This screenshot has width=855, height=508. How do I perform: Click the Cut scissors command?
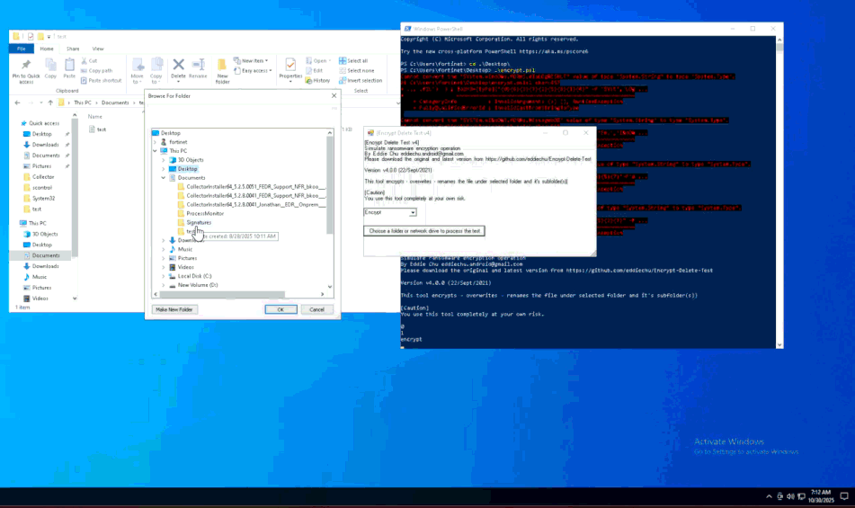[x=89, y=61]
